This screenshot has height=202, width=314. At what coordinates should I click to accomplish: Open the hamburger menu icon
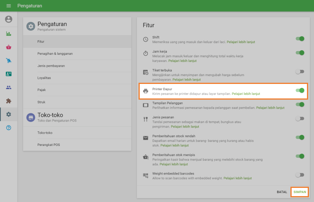(x=9, y=6)
